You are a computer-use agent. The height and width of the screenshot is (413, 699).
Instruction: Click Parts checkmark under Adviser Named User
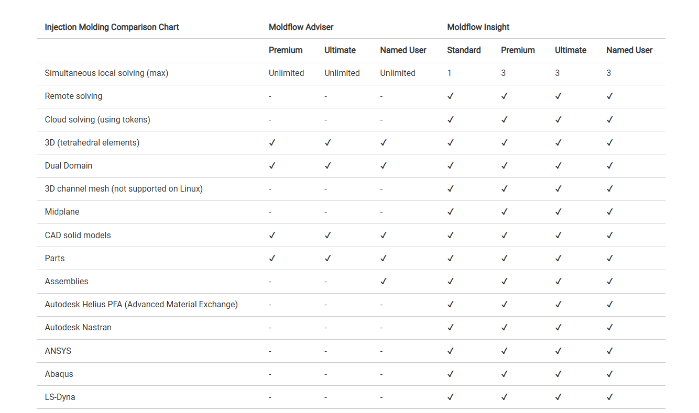pyautogui.click(x=383, y=259)
